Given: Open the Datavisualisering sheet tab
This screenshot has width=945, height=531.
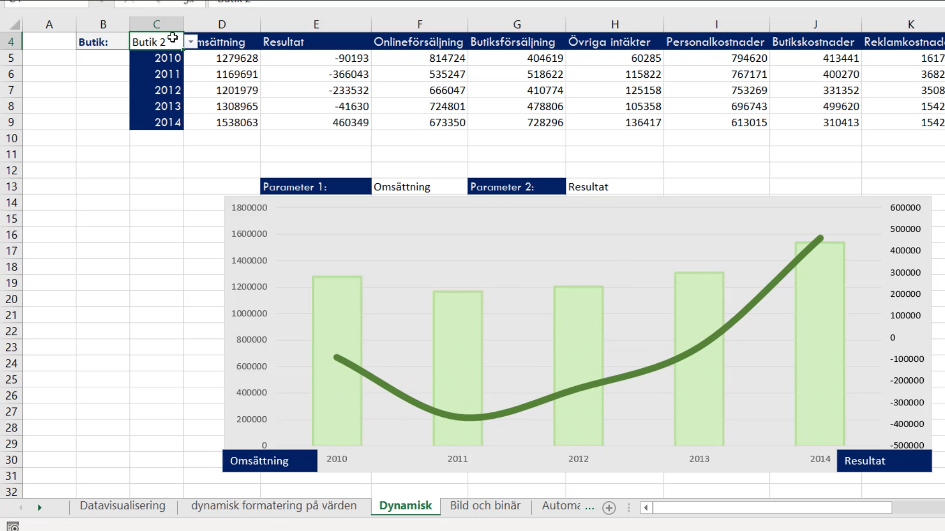Looking at the screenshot, I should (x=123, y=506).
